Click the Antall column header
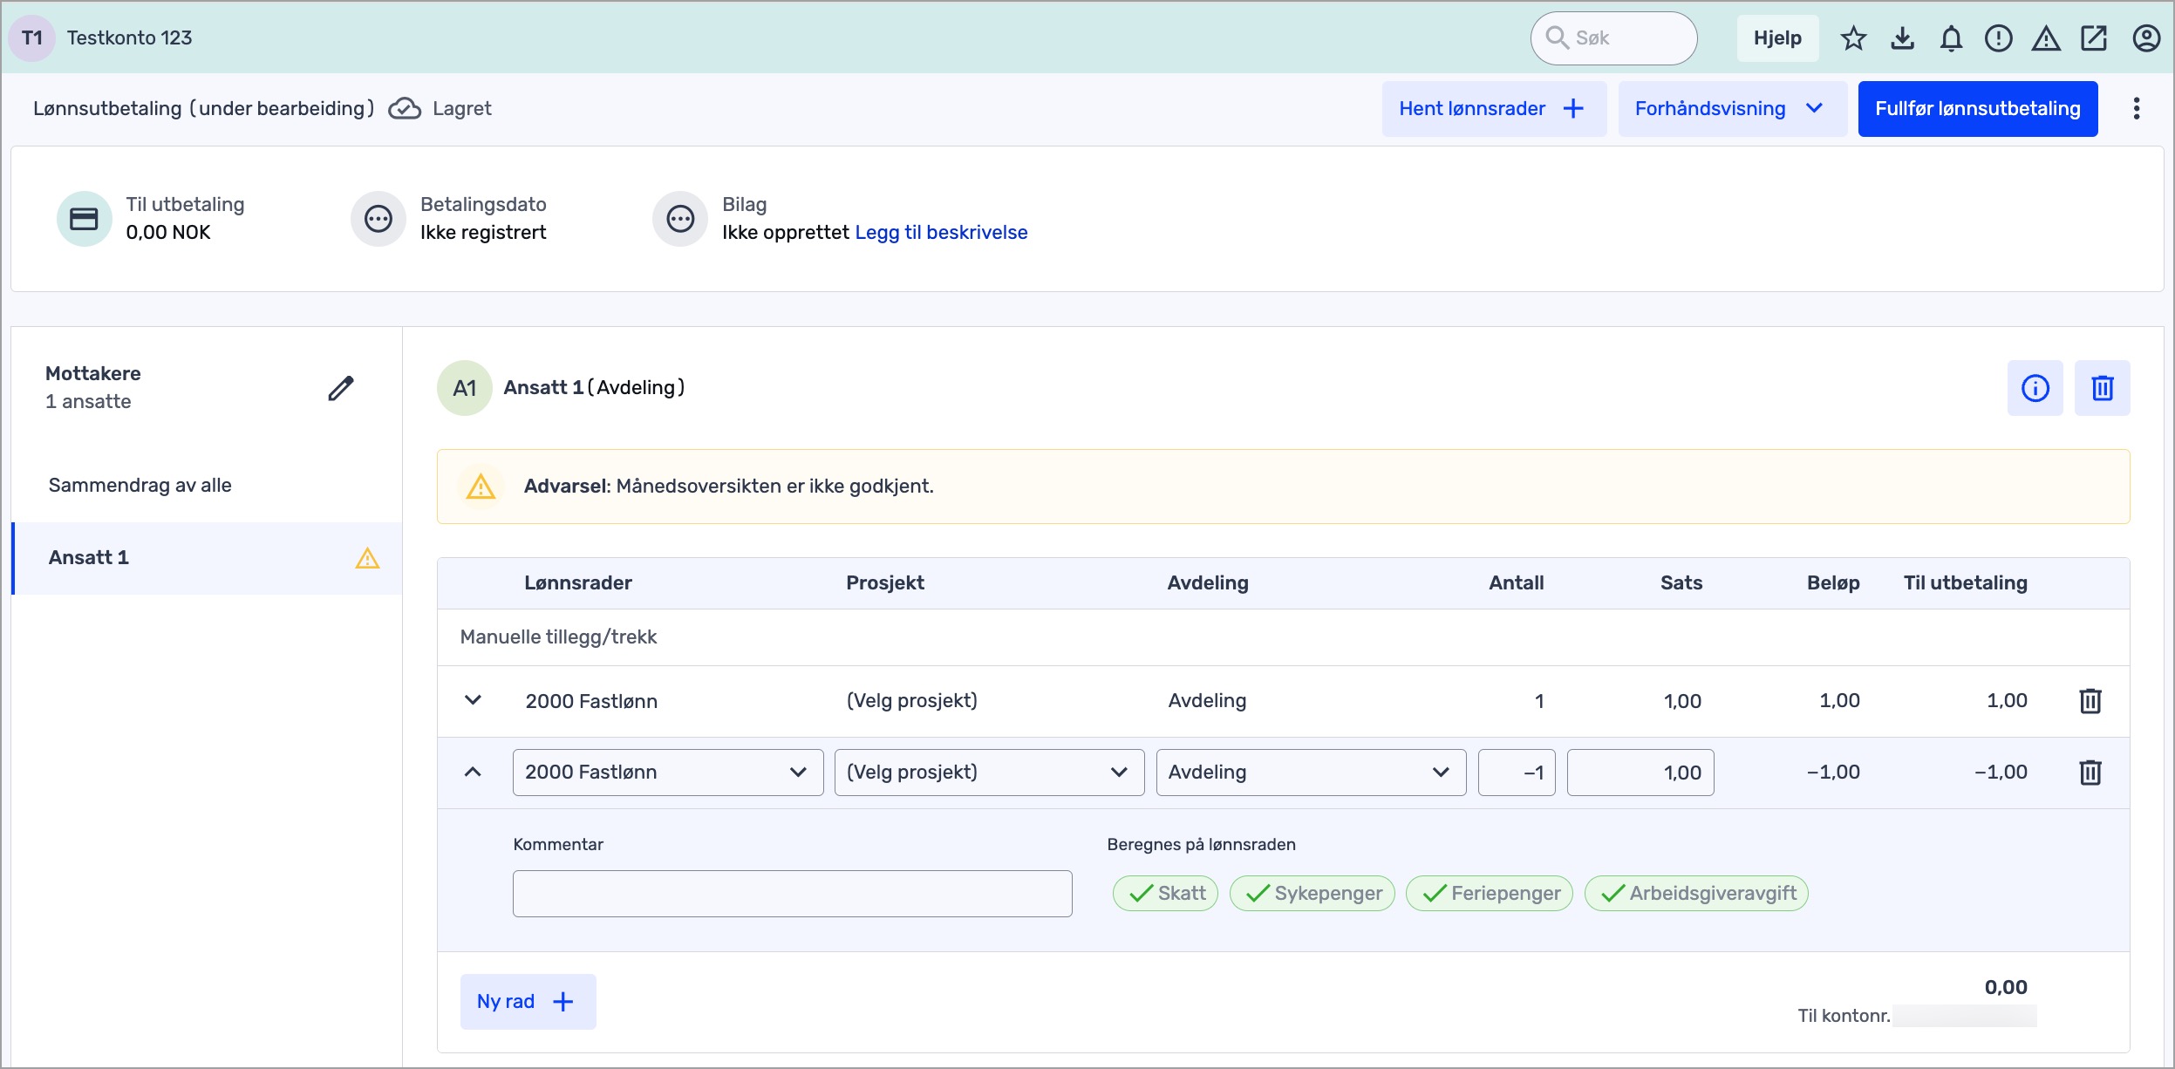 (x=1516, y=583)
